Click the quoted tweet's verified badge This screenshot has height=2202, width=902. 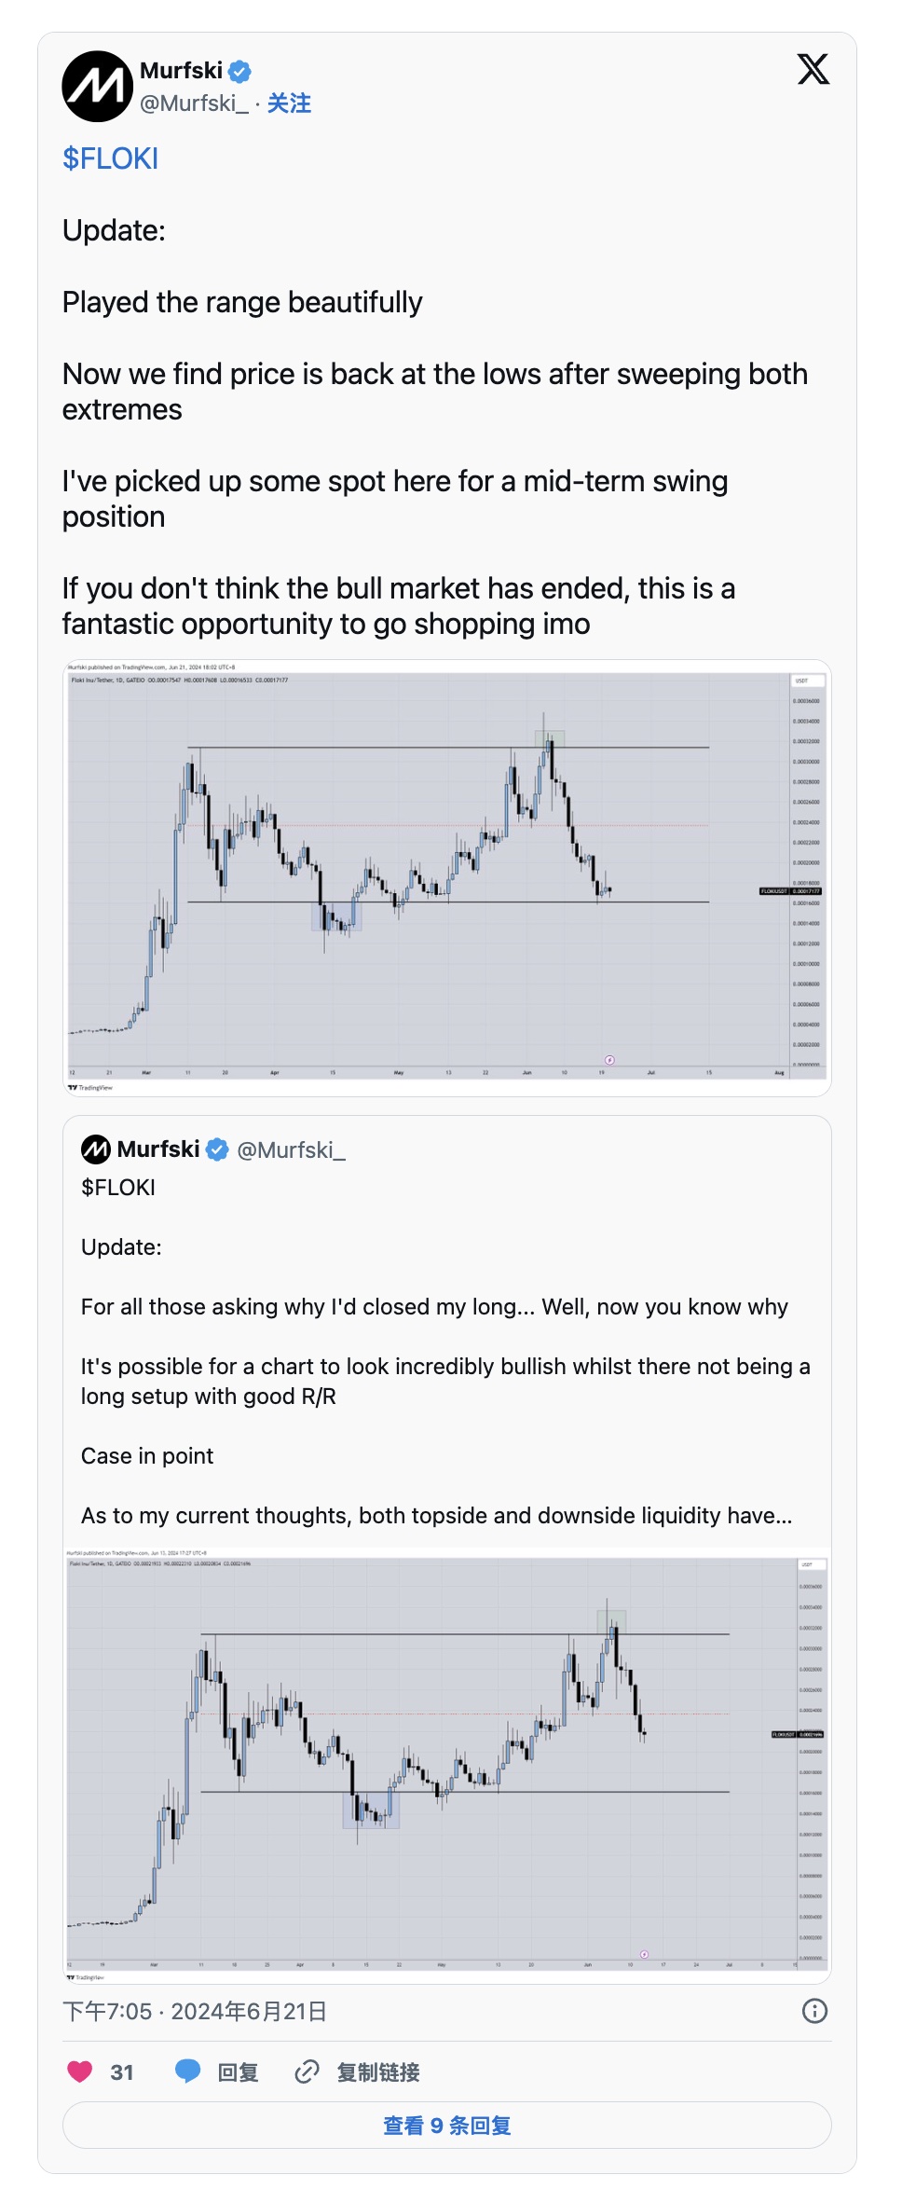[x=217, y=1149]
